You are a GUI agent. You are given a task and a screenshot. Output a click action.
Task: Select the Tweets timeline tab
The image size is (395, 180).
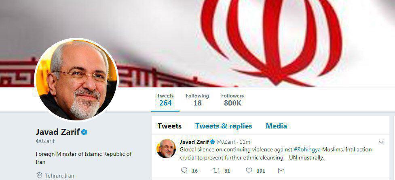click(169, 126)
